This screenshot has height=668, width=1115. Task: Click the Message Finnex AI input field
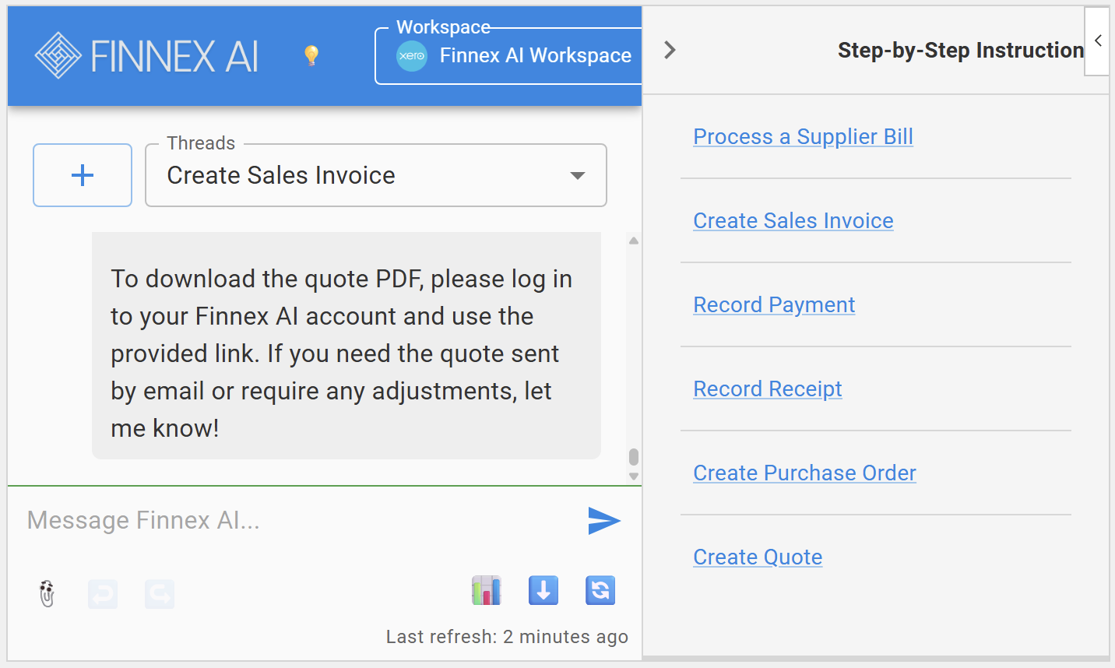point(300,520)
